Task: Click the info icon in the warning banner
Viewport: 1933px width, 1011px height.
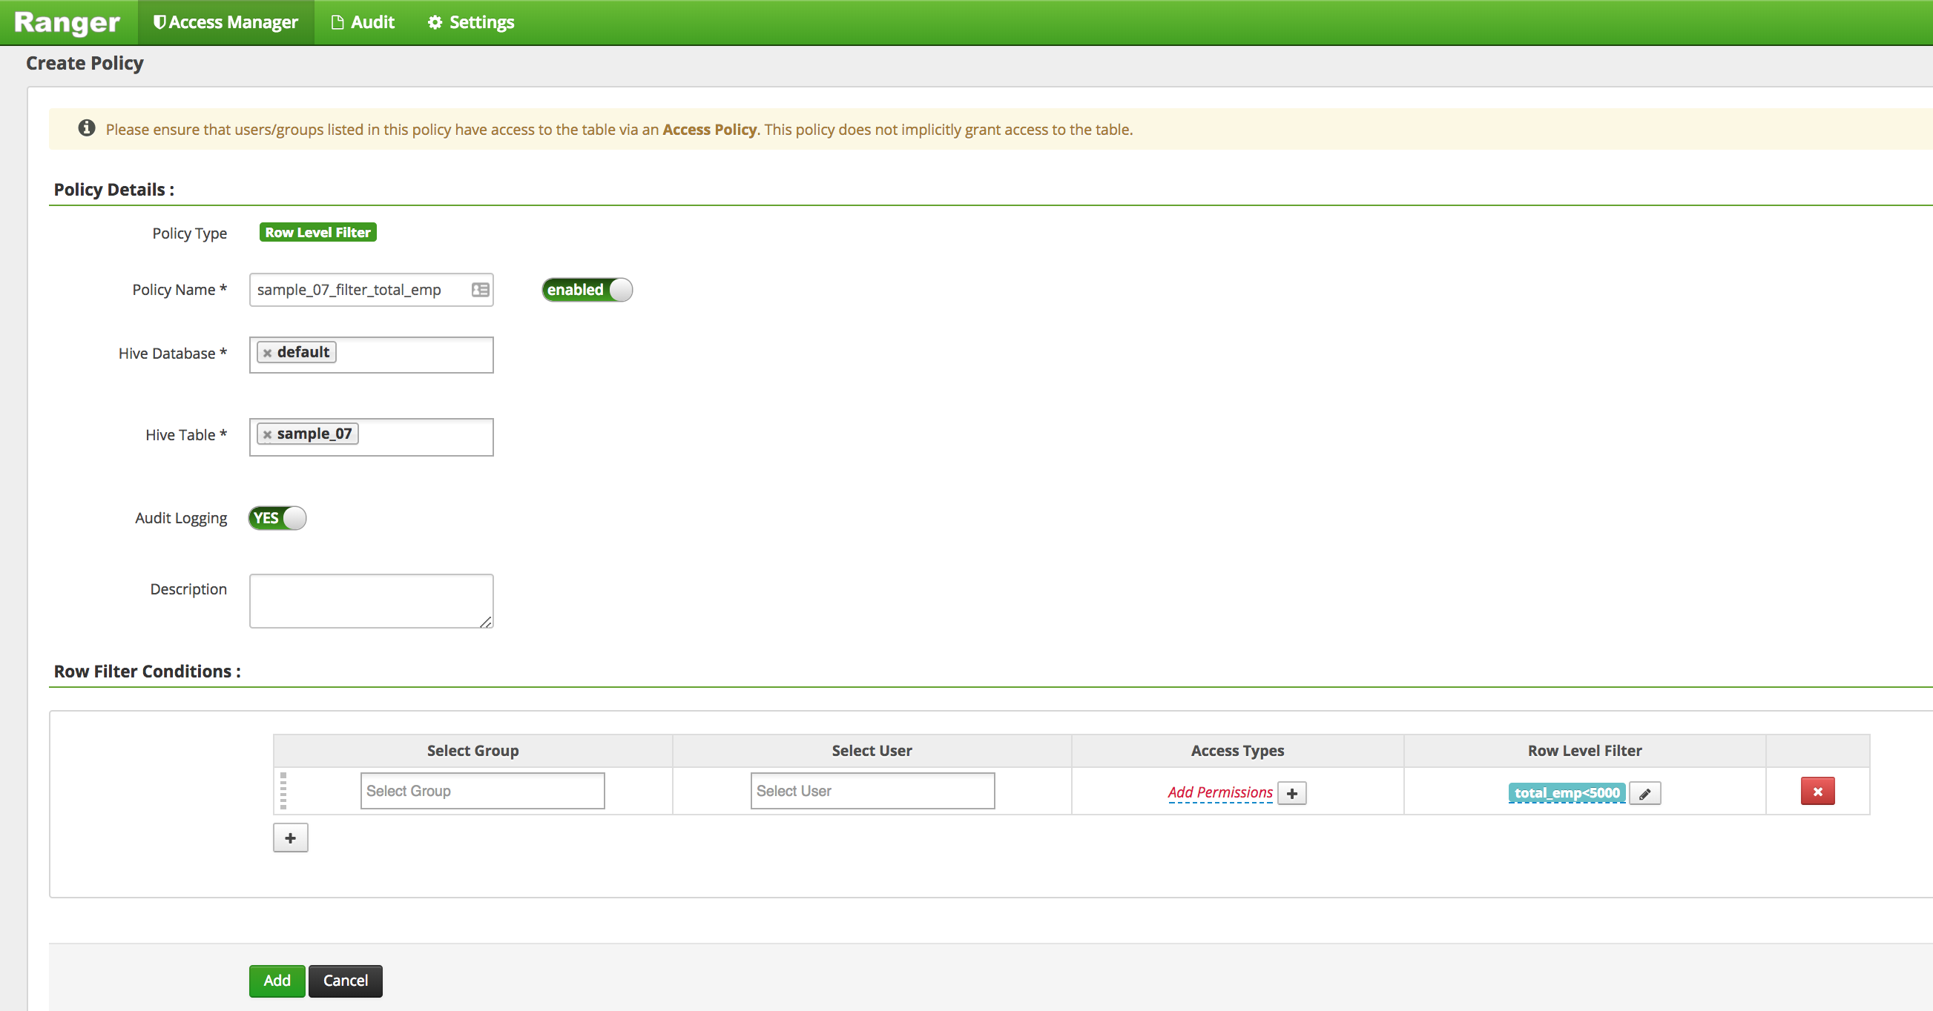Action: 87,128
